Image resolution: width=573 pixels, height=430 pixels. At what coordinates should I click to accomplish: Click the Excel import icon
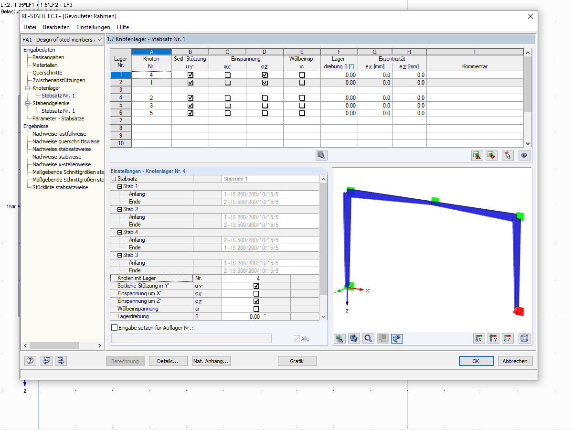pos(492,155)
